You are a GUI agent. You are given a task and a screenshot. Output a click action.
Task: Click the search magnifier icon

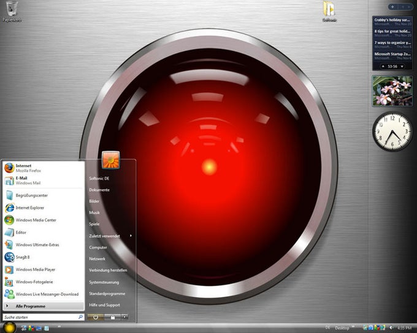[x=80, y=317]
